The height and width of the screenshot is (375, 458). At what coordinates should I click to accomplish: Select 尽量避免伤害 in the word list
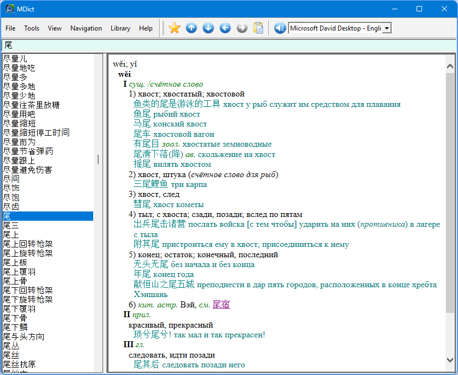[x=28, y=170]
